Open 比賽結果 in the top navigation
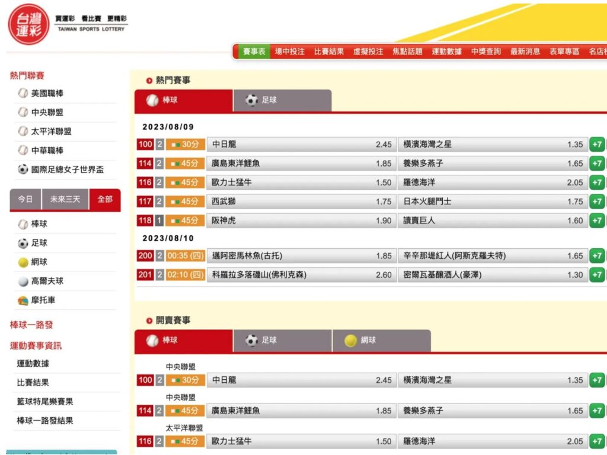607x455 pixels. tap(328, 52)
